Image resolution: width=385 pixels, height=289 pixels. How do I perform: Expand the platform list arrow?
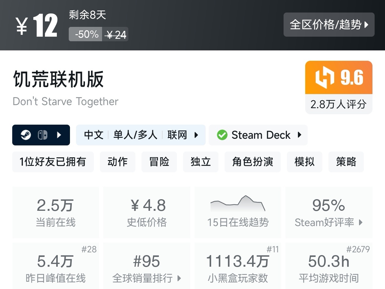coord(59,135)
